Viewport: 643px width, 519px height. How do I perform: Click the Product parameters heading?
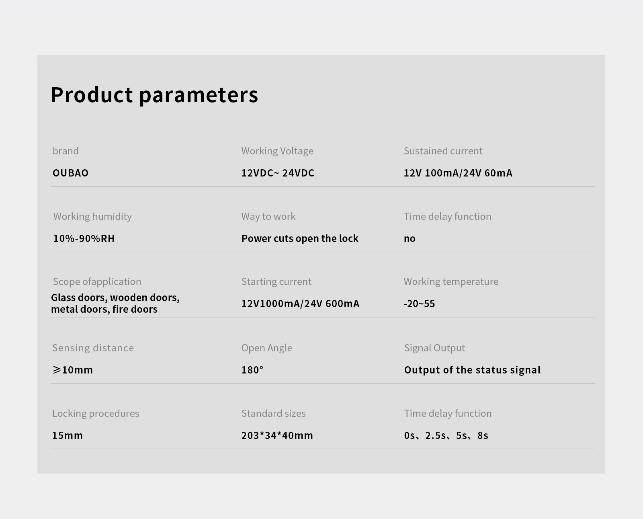click(154, 95)
